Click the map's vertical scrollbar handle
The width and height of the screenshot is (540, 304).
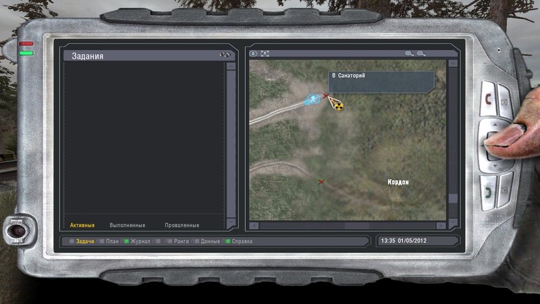point(453,199)
